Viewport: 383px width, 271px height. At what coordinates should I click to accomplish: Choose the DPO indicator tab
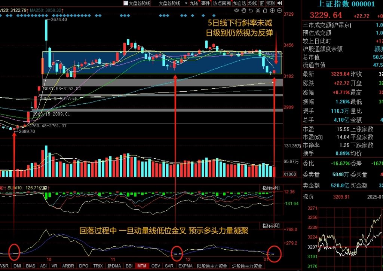(84, 266)
